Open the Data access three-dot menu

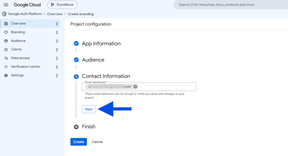click(57, 58)
